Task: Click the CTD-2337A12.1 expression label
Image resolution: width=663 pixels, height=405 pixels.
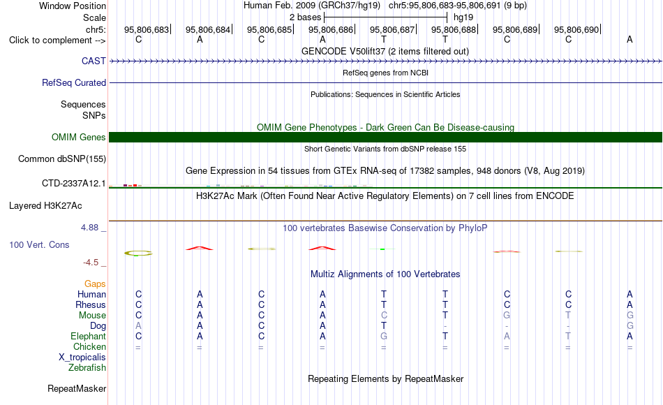Action: [x=73, y=183]
